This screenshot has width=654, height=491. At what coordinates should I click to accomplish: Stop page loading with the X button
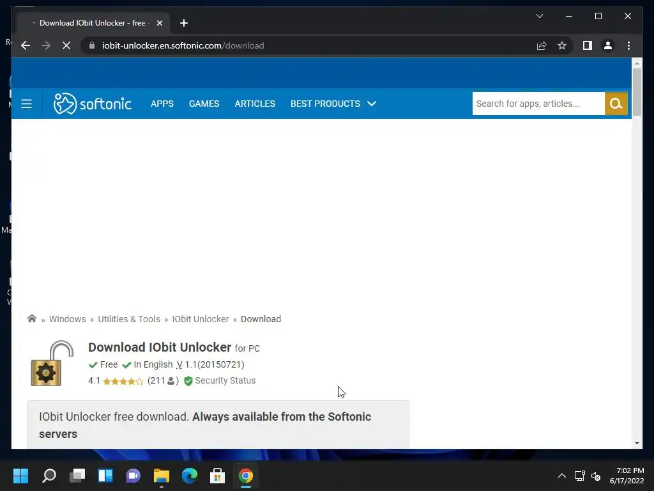pyautogui.click(x=66, y=45)
